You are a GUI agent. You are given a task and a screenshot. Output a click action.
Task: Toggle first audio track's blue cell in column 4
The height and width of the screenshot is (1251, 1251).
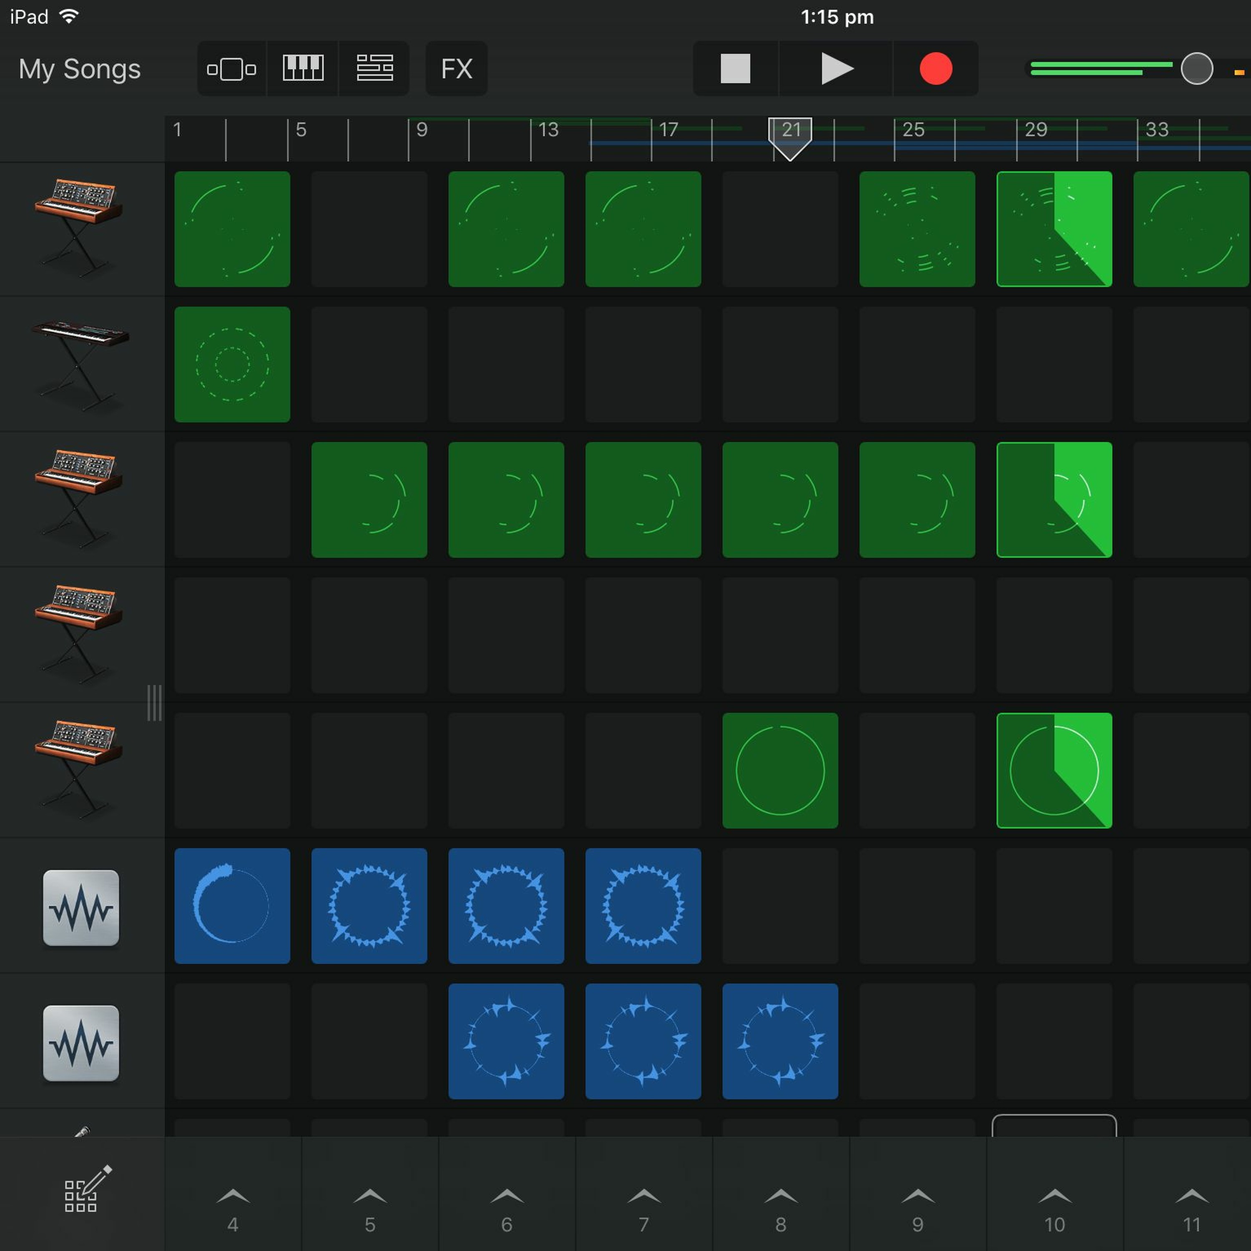click(x=232, y=906)
